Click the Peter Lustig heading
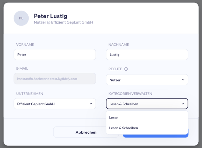The height and width of the screenshot is (148, 202). pyautogui.click(x=50, y=16)
